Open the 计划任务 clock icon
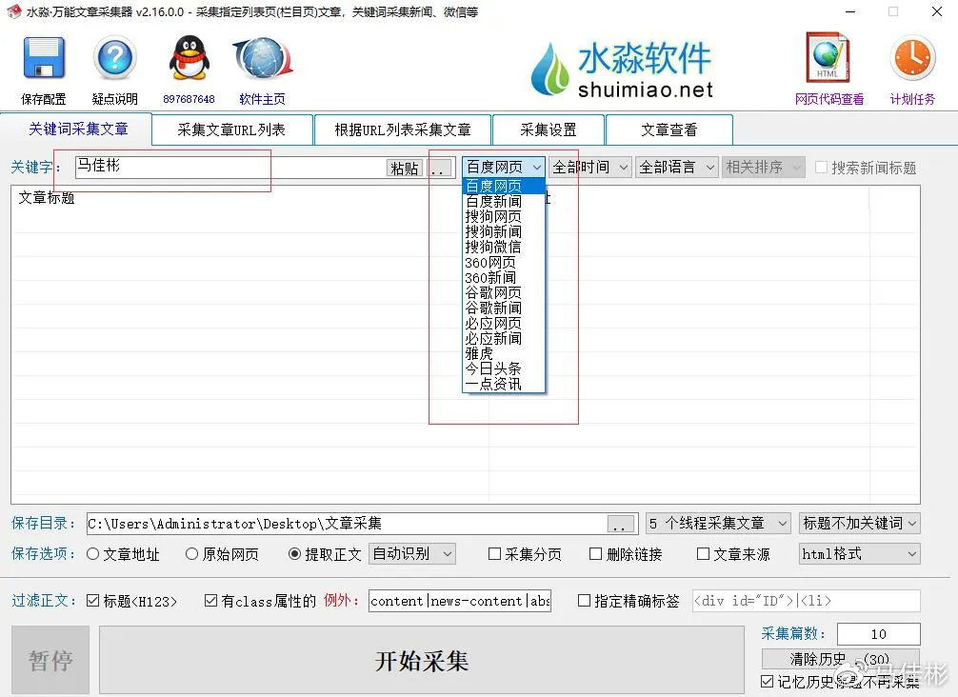 [x=913, y=58]
